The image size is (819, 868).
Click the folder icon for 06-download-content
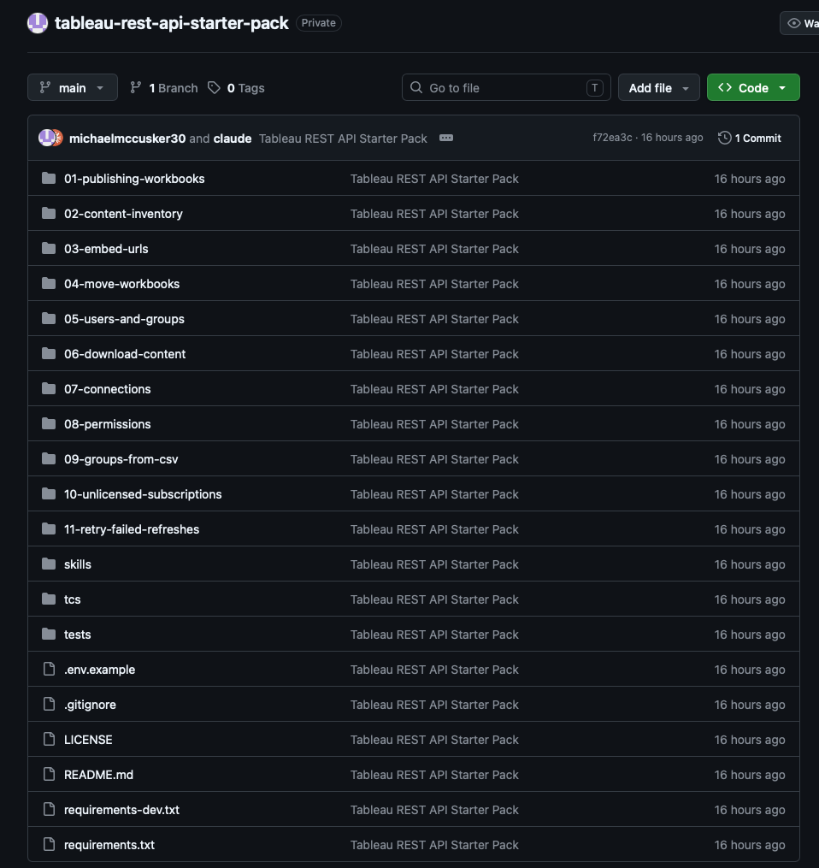pos(49,354)
